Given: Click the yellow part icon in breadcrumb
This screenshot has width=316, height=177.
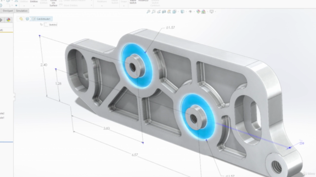Looking at the screenshot, I should (21, 19).
